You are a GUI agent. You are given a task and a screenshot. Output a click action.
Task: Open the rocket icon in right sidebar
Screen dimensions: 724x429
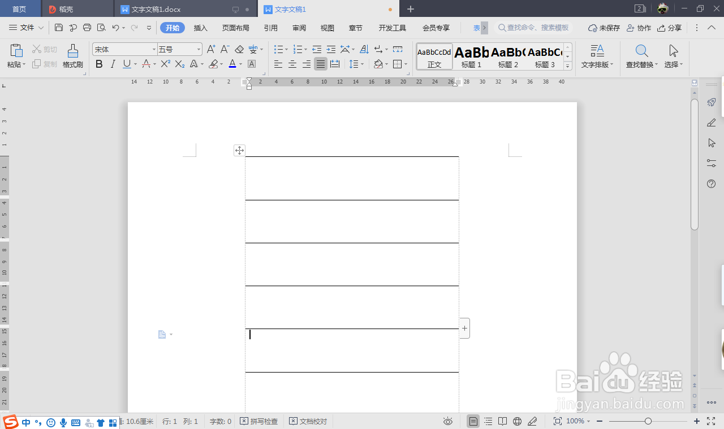(712, 103)
